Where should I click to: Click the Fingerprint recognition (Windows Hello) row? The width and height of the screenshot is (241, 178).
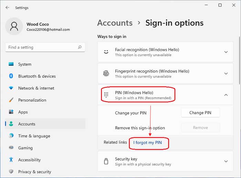tap(165, 73)
